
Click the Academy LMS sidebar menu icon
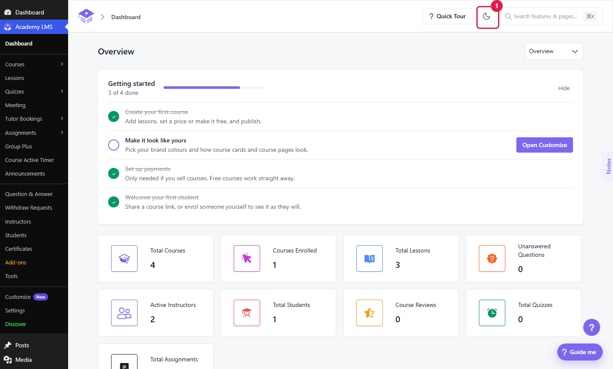pos(8,27)
